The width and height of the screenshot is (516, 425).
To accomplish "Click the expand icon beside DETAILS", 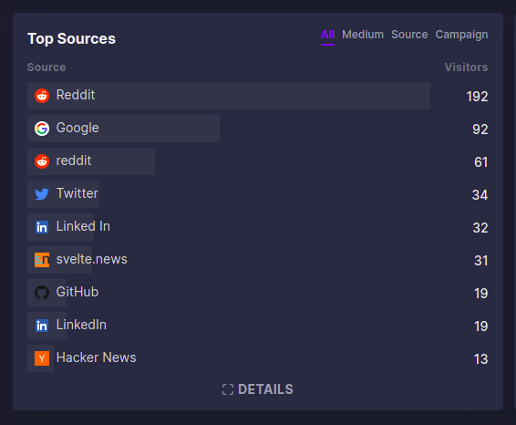I will (228, 389).
